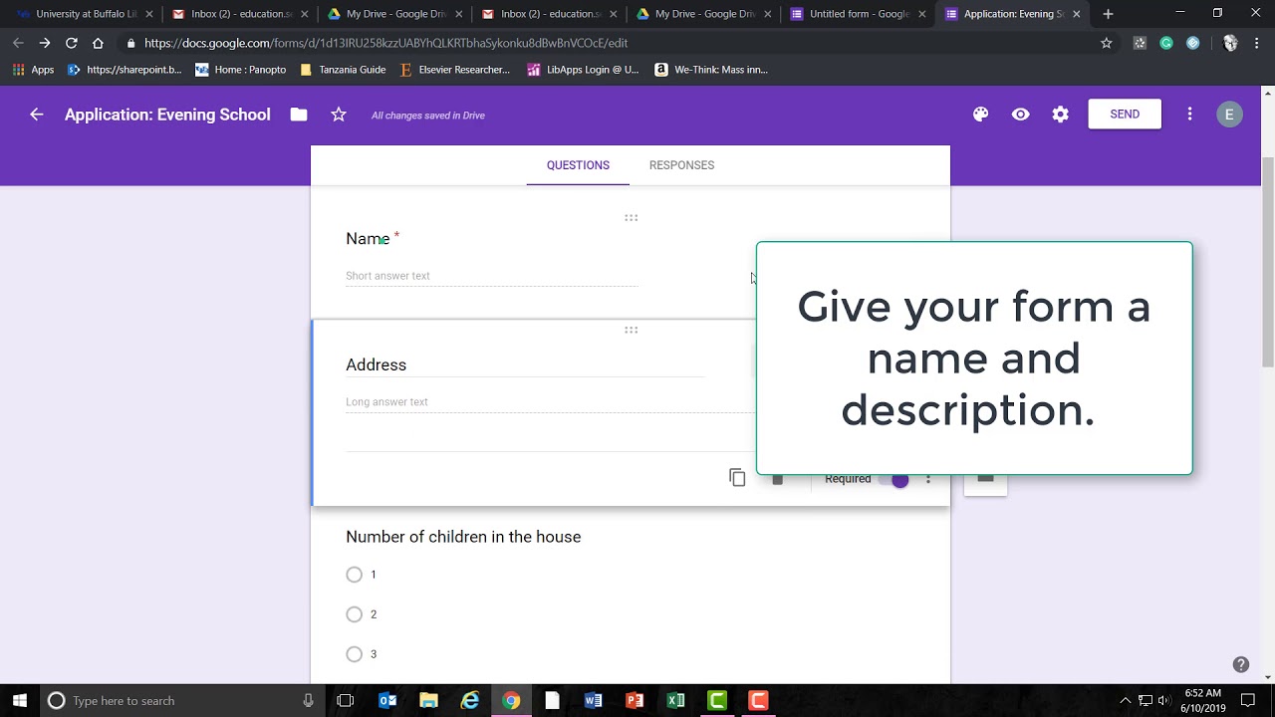1275x717 pixels.
Task: Open the LibApps Login bookmark
Action: (x=583, y=70)
